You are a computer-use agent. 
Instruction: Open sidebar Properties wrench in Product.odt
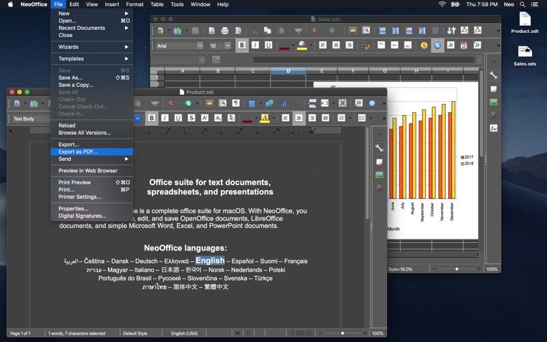tap(379, 148)
